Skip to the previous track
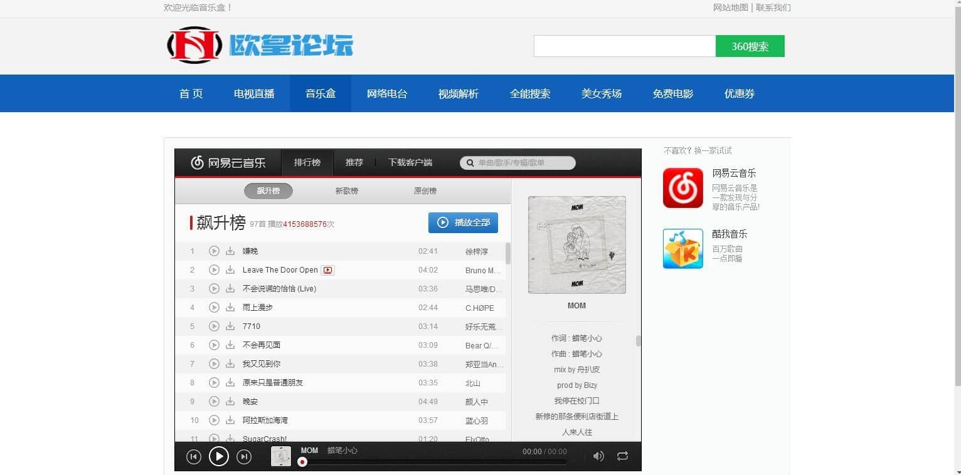This screenshot has height=475, width=961. click(x=194, y=457)
